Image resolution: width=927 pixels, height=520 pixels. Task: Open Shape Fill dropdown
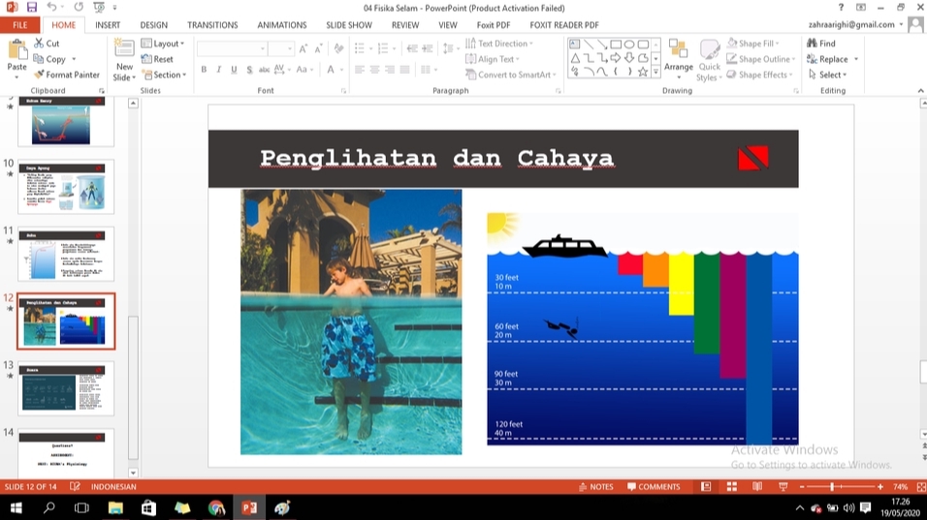(753, 43)
